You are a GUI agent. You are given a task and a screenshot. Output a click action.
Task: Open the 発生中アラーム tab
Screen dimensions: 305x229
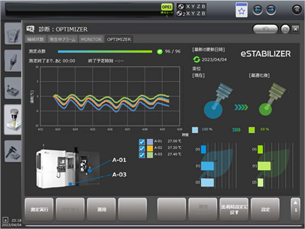tap(62, 39)
